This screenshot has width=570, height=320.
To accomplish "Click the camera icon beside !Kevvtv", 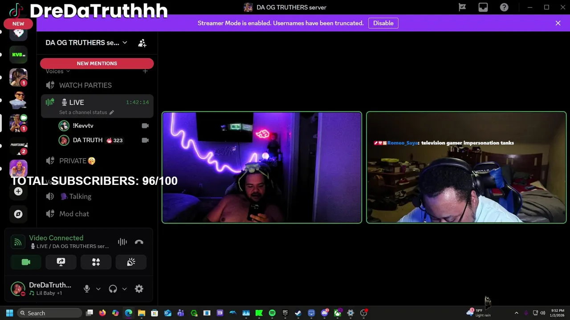I will point(145,126).
